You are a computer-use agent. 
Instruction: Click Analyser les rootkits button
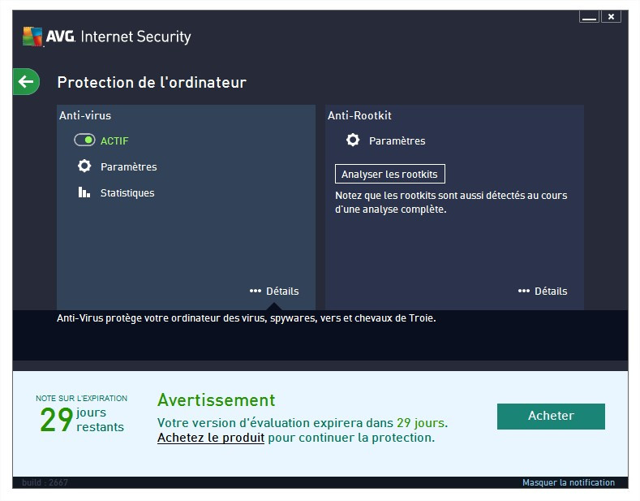pyautogui.click(x=390, y=174)
